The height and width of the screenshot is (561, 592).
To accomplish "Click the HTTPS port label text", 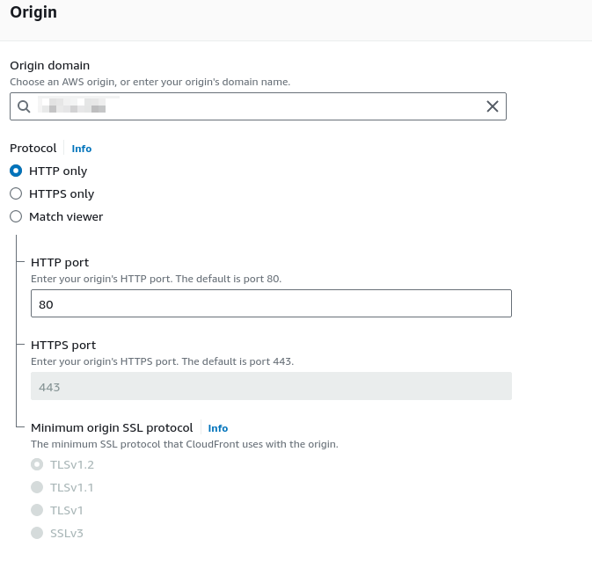I will click(63, 345).
